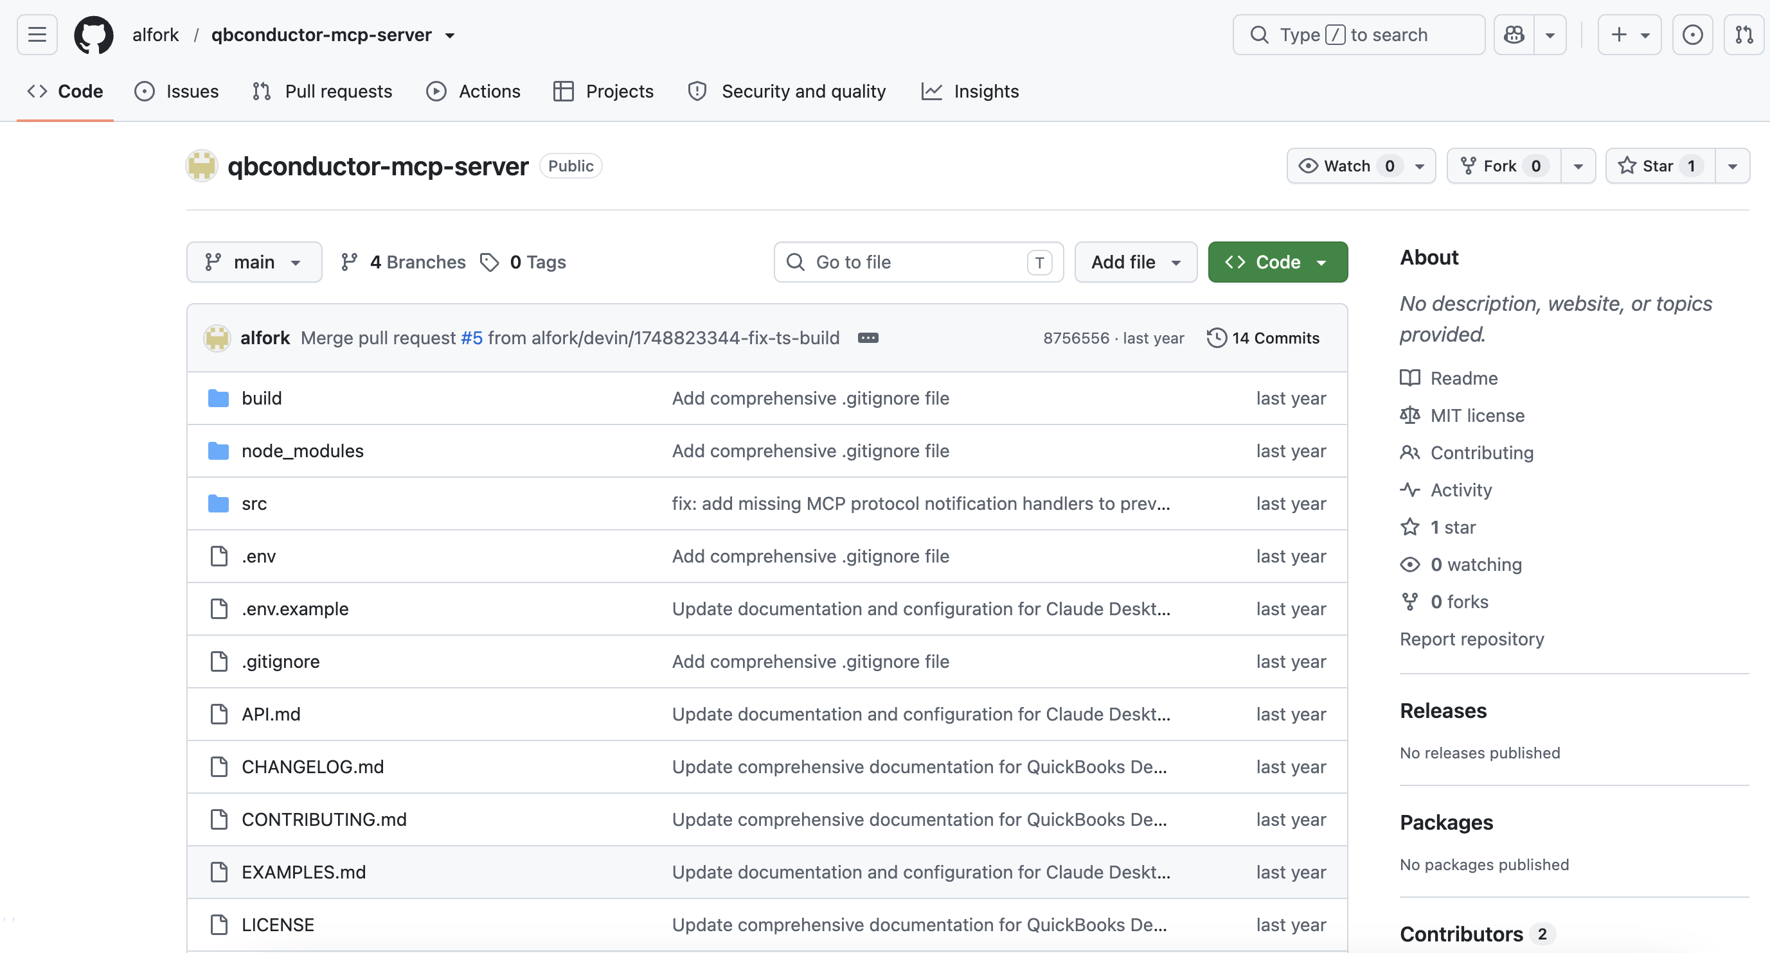This screenshot has height=953, width=1770.
Task: Open the 4 Branches link
Action: pyautogui.click(x=404, y=262)
